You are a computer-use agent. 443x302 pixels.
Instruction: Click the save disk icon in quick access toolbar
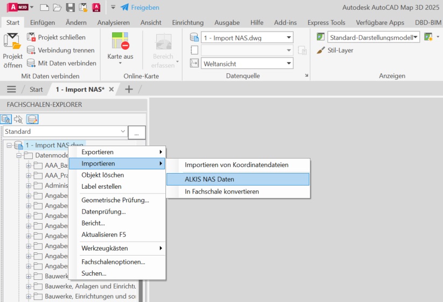(x=70, y=8)
